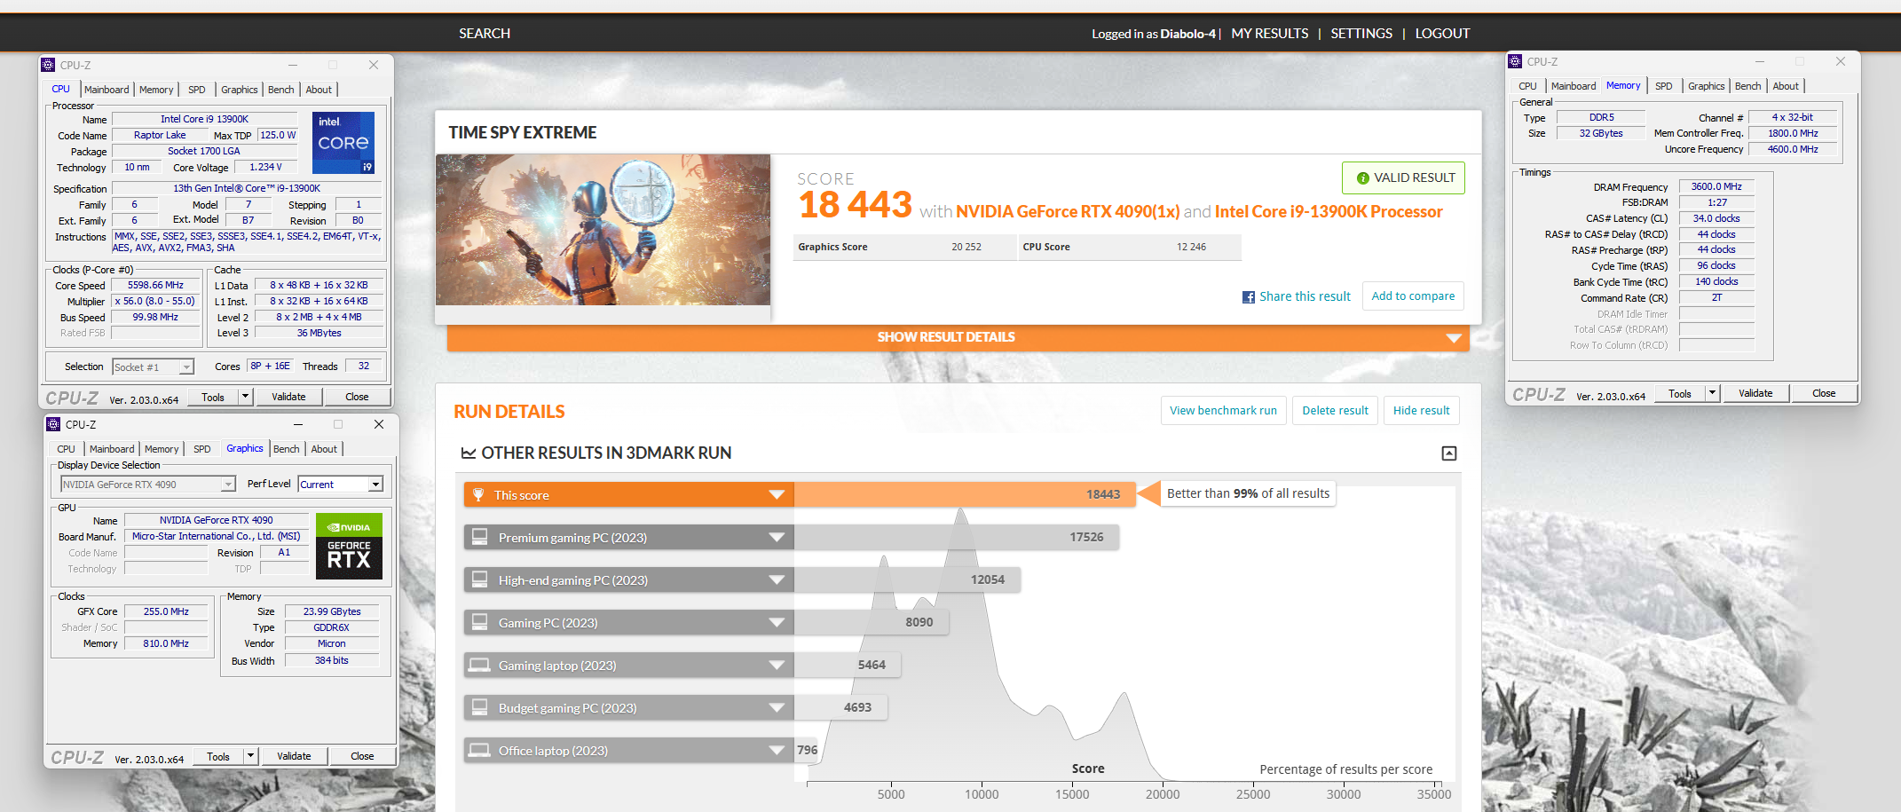Click CPU-Z app icon in Memory window

pyautogui.click(x=1515, y=61)
